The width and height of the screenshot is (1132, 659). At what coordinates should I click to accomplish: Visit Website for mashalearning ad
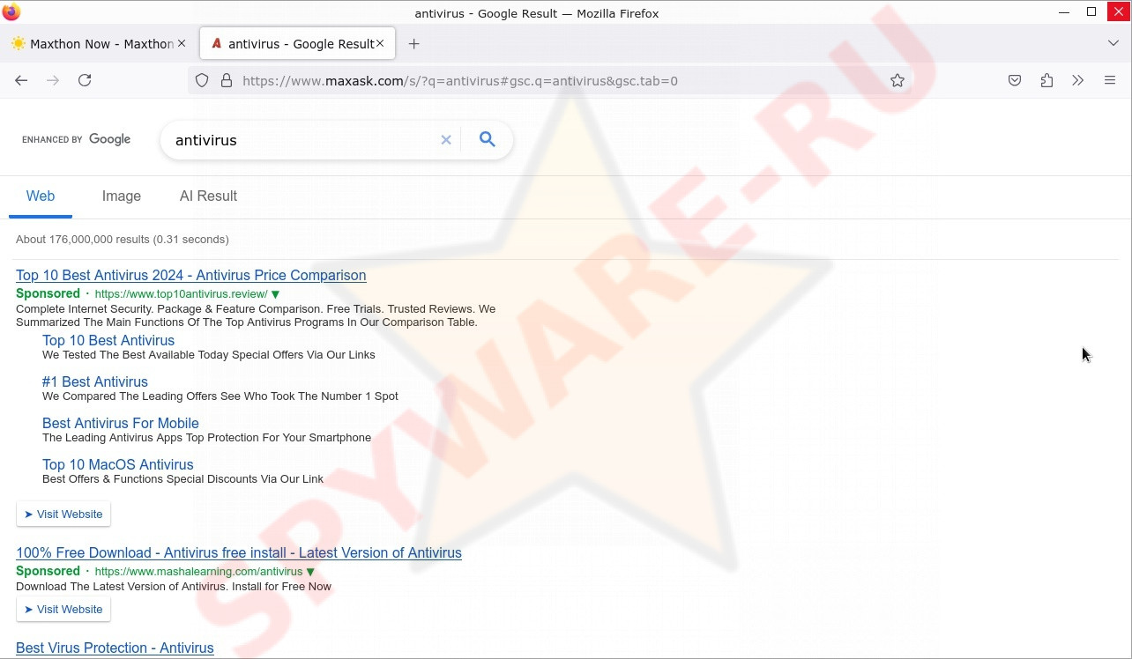tap(63, 609)
